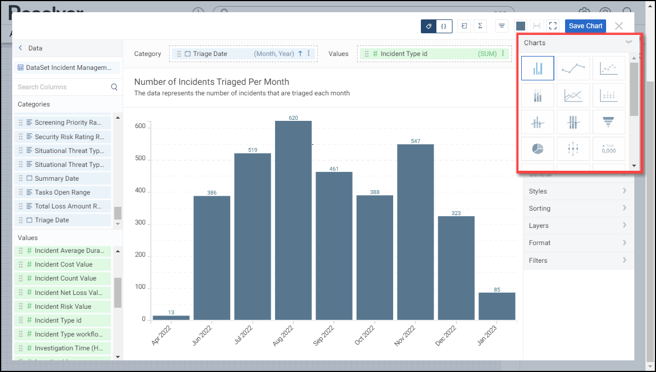Viewport: 656px width, 372px height.
Task: Pick the area chart type
Action: 573,95
